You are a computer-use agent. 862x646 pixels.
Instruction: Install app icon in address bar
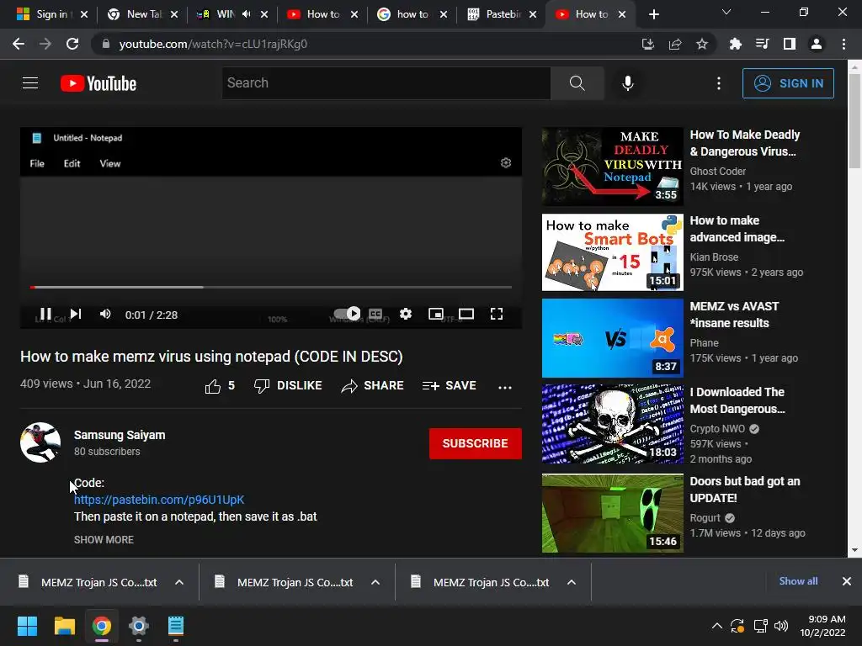click(x=648, y=44)
